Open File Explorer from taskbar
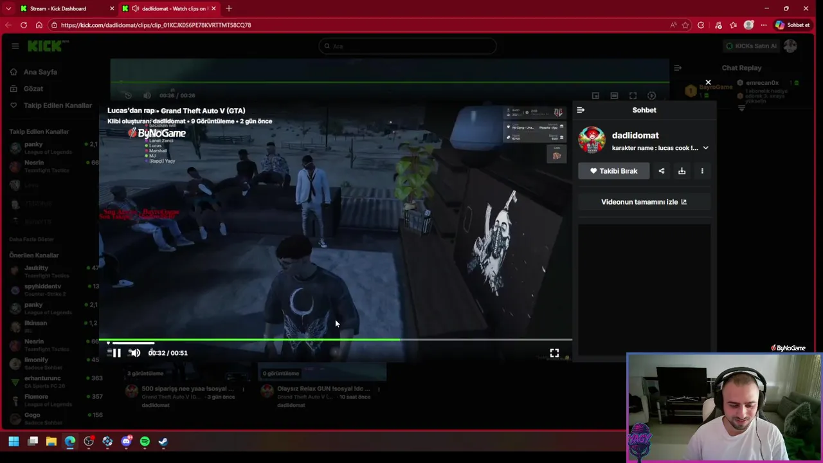This screenshot has height=463, width=823. [x=51, y=441]
